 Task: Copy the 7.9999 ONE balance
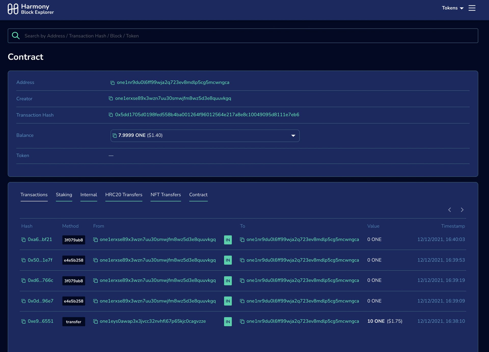115,135
